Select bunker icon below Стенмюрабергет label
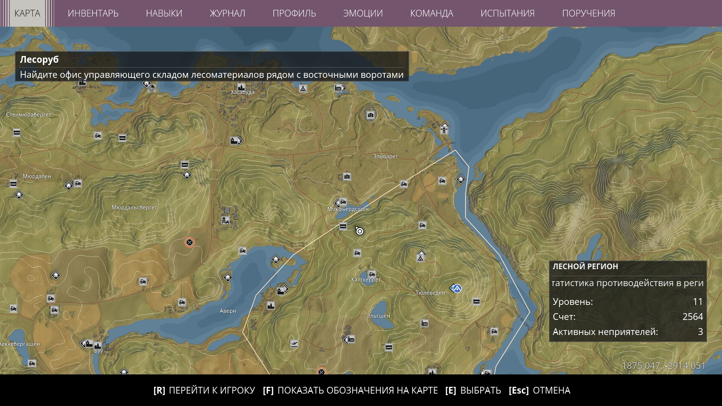Viewport: 722px width, 406px height. pos(17,133)
